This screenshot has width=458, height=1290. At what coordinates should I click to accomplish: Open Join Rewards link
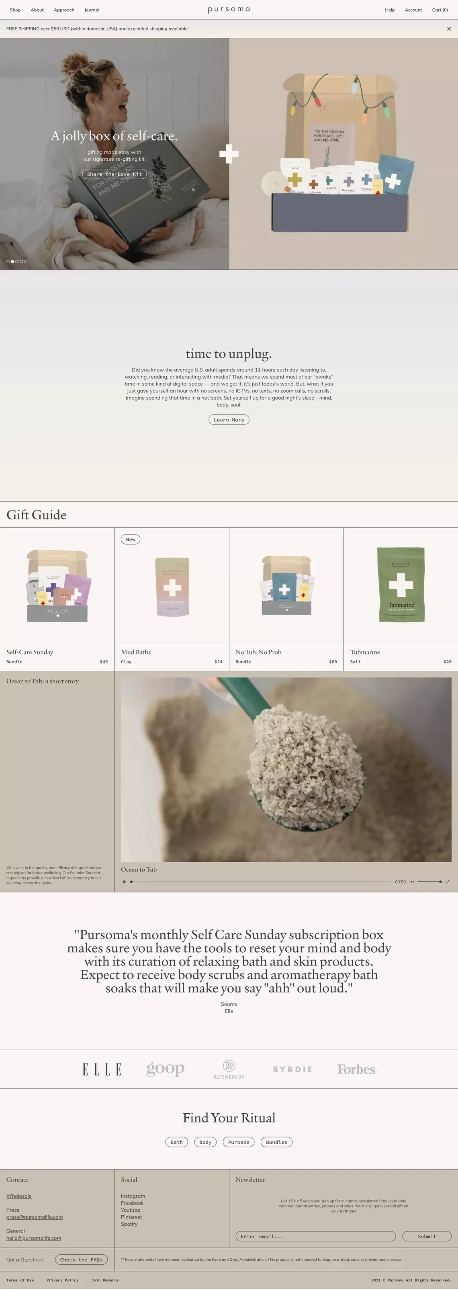(x=105, y=1280)
